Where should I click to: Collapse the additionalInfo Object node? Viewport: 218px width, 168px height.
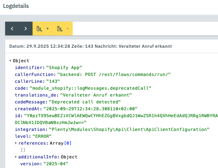click(16, 157)
